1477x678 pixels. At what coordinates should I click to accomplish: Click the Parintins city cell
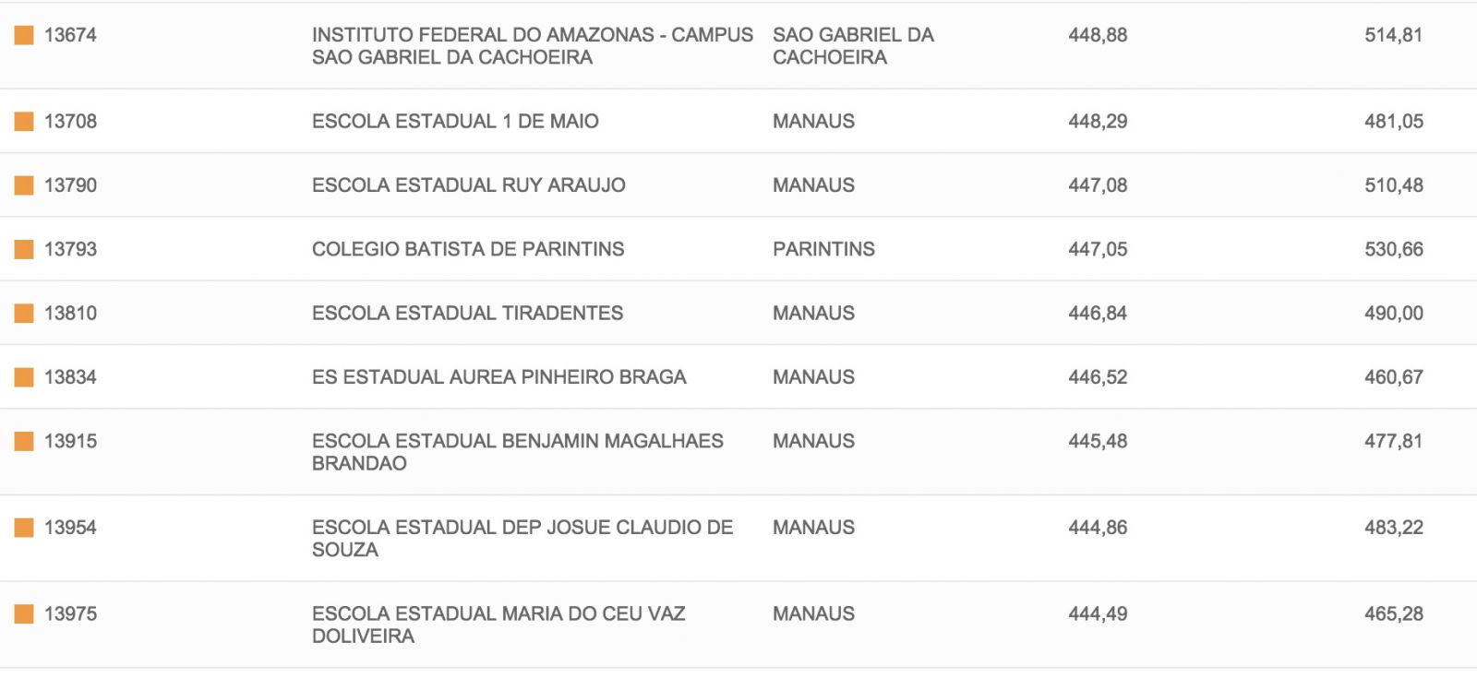tap(823, 249)
